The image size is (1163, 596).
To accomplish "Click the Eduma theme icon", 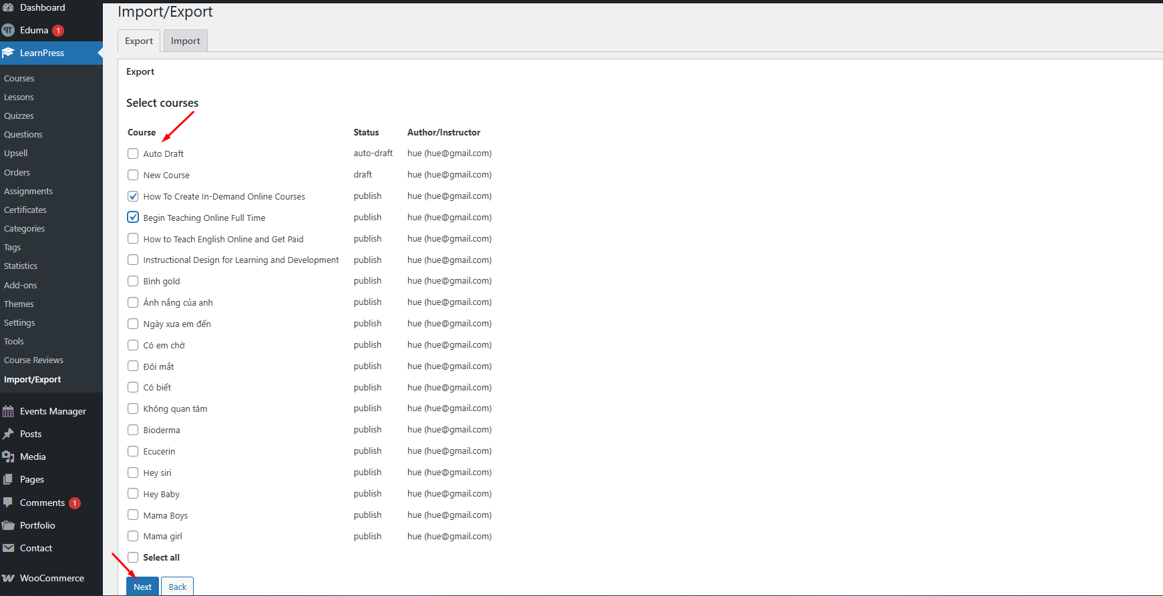I will click(8, 30).
